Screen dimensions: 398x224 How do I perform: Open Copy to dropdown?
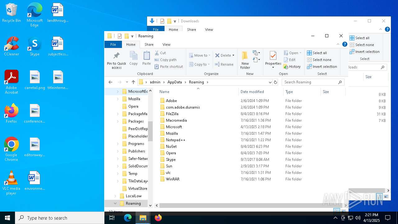tap(199, 64)
